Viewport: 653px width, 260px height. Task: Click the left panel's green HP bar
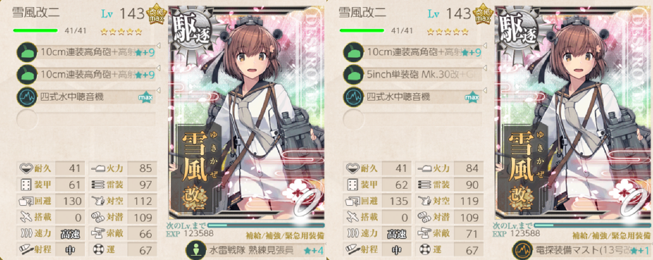coord(34,31)
